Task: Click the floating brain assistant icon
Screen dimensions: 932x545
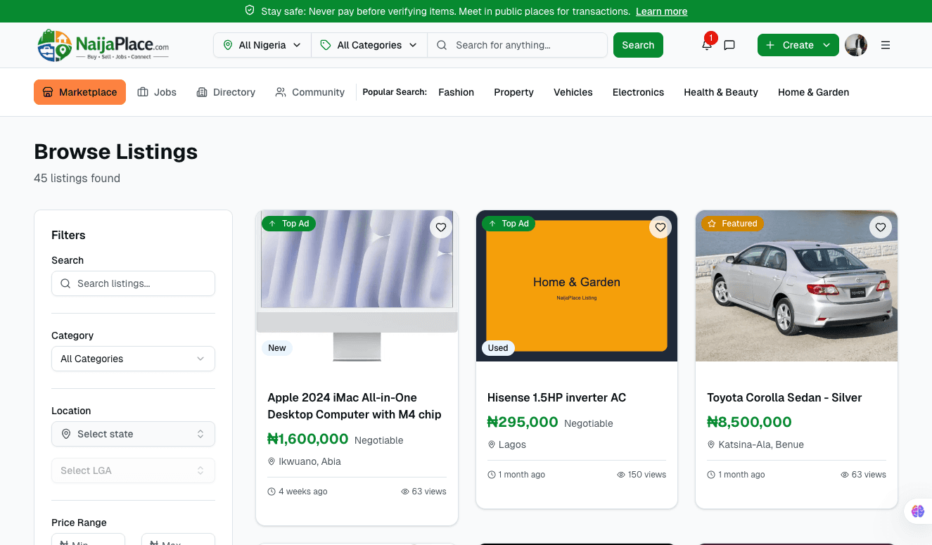Action: pos(918,511)
